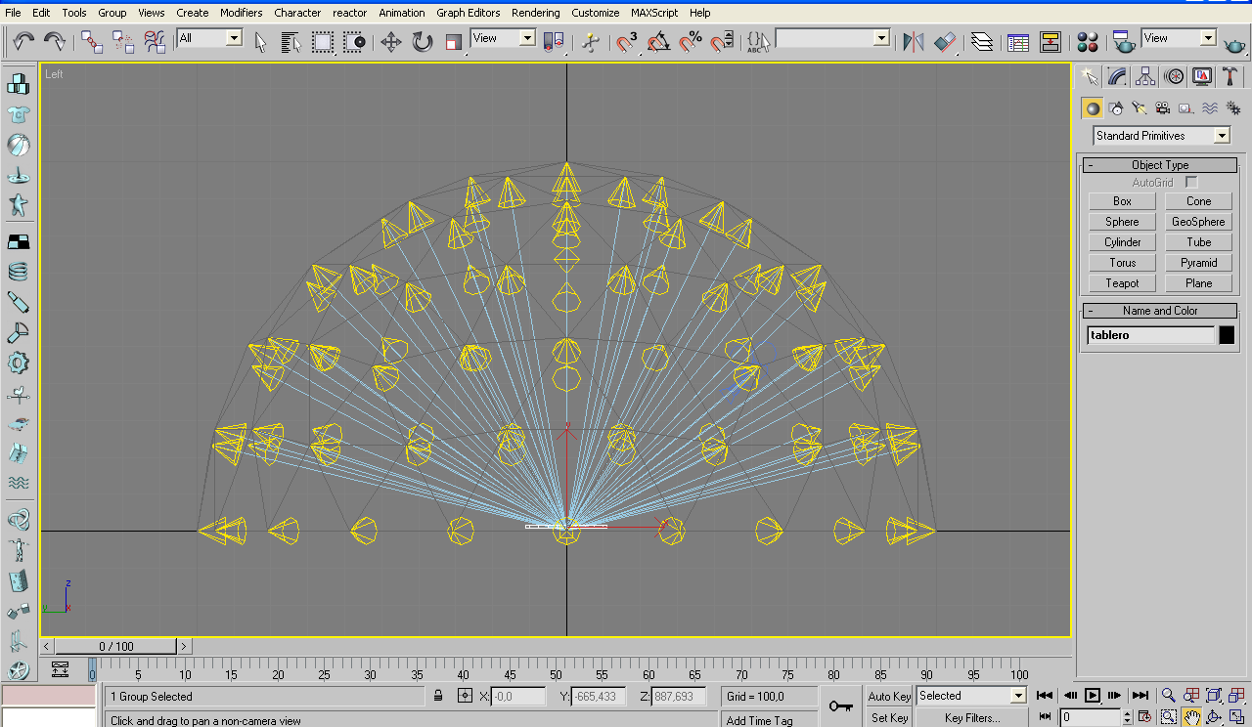
Task: Open the Modifiers menu
Action: 241,13
